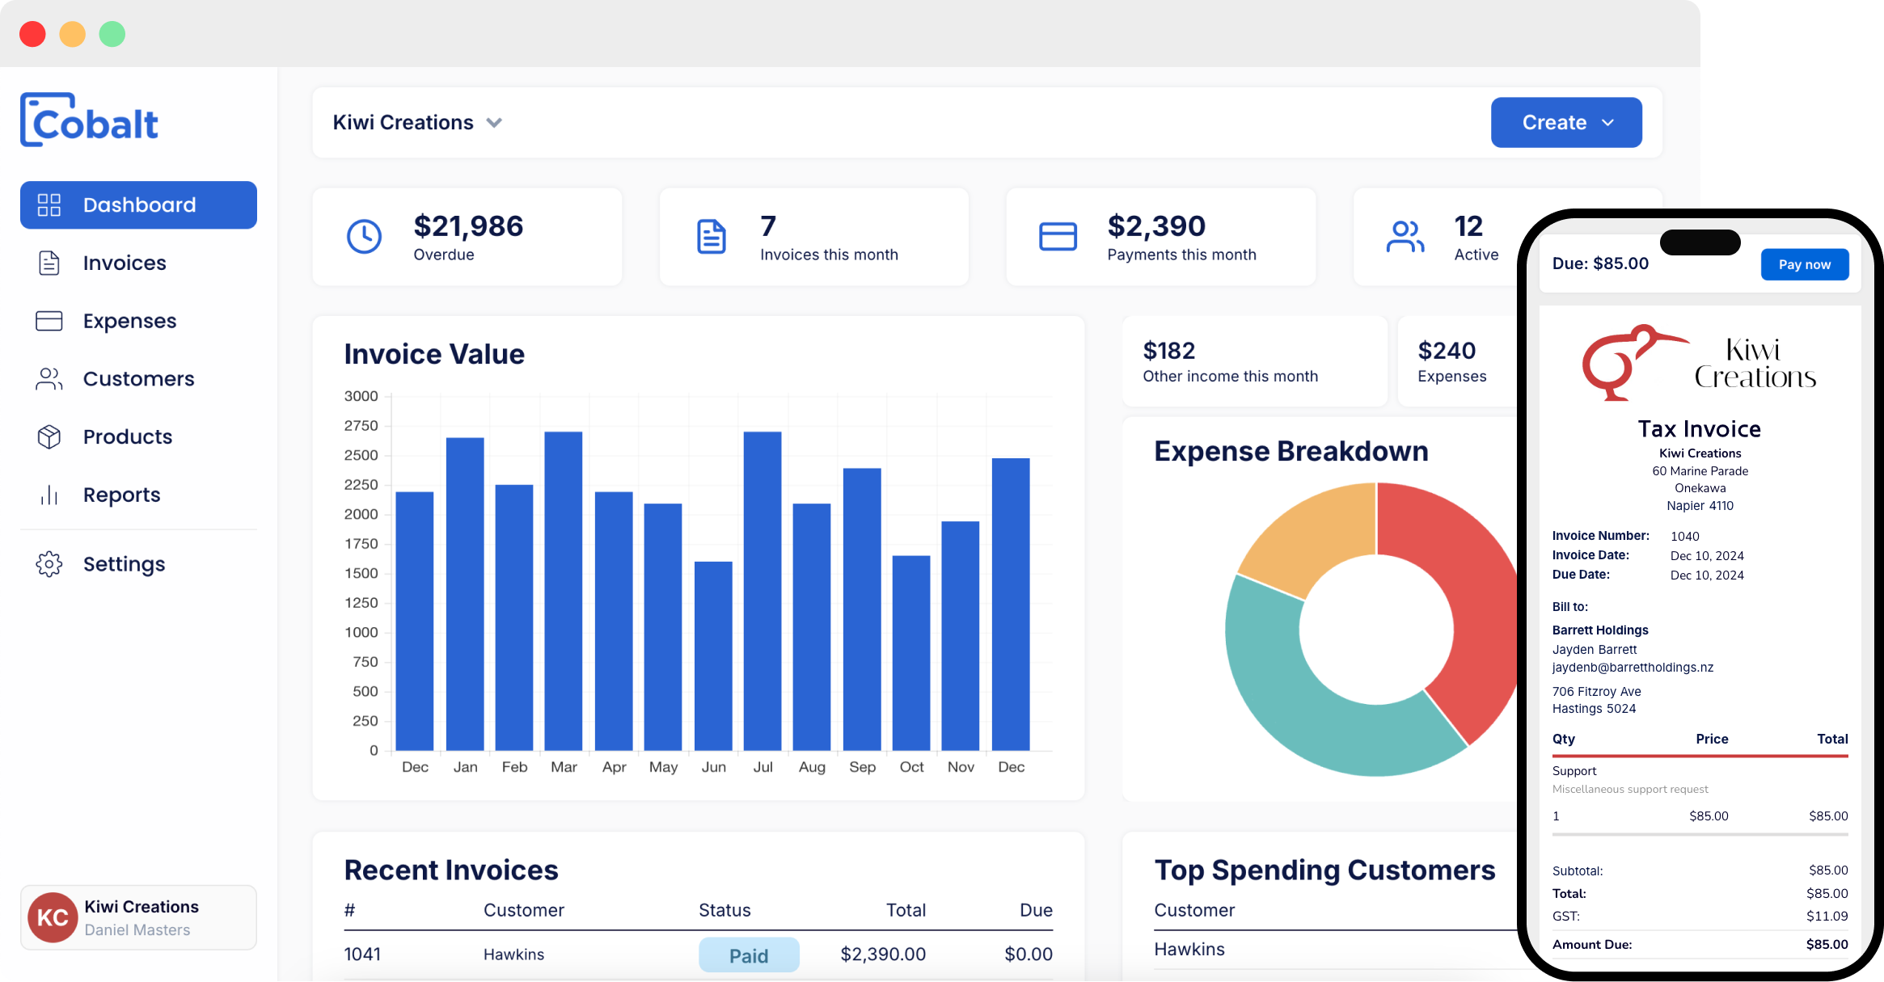Click the Expenses card icon in sidebar
The height and width of the screenshot is (982, 1884).
pyautogui.click(x=49, y=321)
